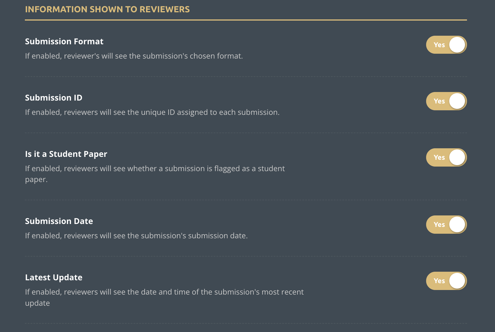Disable the Submission ID toggle
The width and height of the screenshot is (495, 332).
[x=446, y=101]
